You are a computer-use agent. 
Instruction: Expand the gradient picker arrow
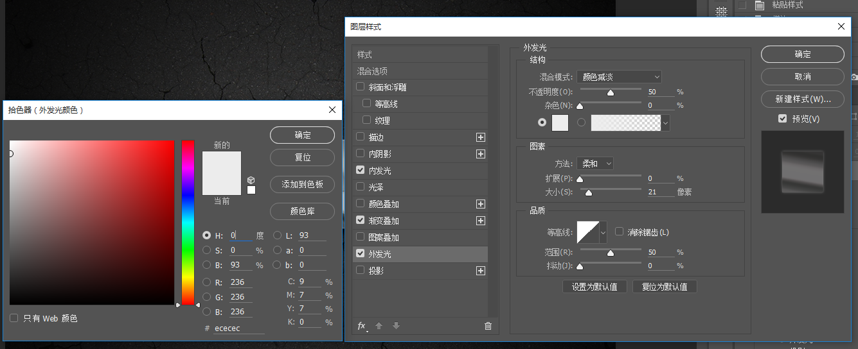coord(665,123)
